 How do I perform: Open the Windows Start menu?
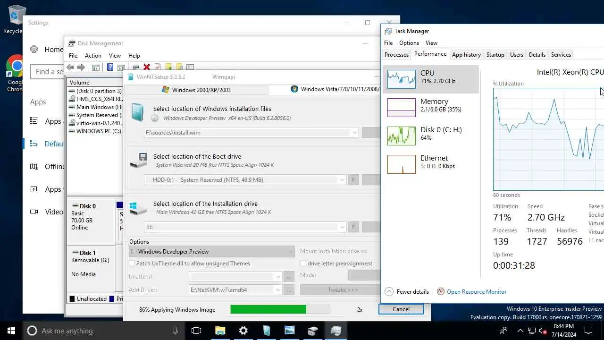click(x=11, y=331)
